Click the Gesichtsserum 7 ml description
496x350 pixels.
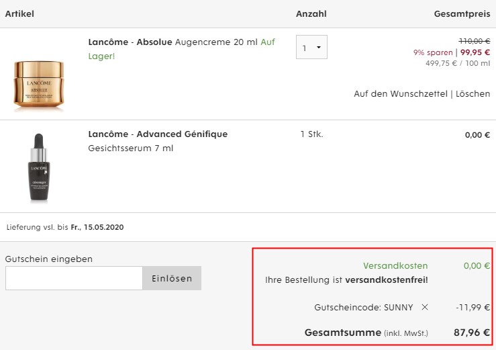pyautogui.click(x=131, y=148)
